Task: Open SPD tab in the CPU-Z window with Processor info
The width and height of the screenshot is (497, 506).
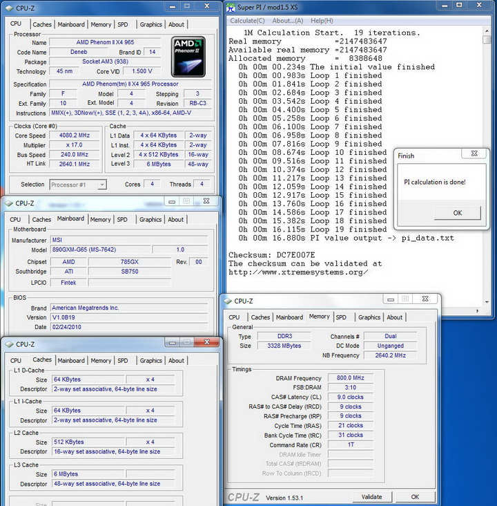Action: coord(123,24)
